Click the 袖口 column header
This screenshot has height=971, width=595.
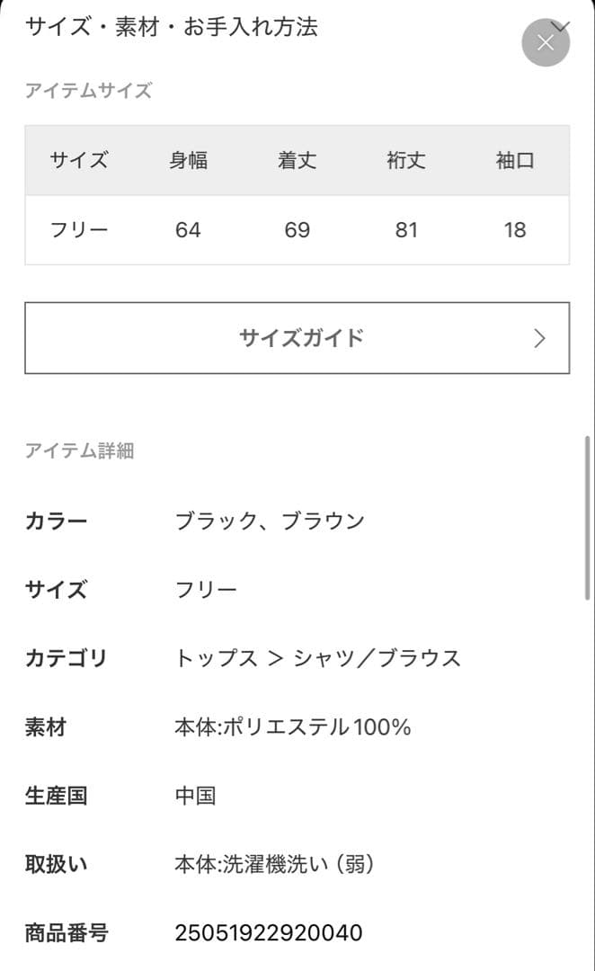[x=515, y=160]
